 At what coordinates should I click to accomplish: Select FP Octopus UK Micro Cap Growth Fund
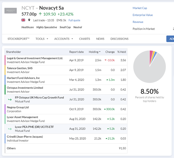click(x=39, y=97)
